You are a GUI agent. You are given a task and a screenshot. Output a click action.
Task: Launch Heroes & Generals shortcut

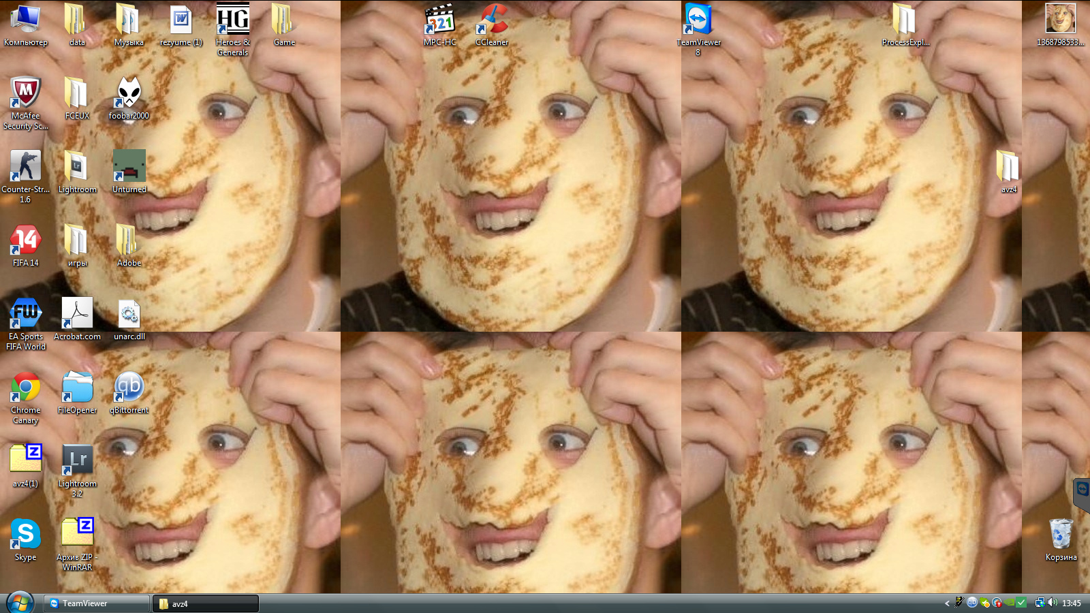click(232, 30)
